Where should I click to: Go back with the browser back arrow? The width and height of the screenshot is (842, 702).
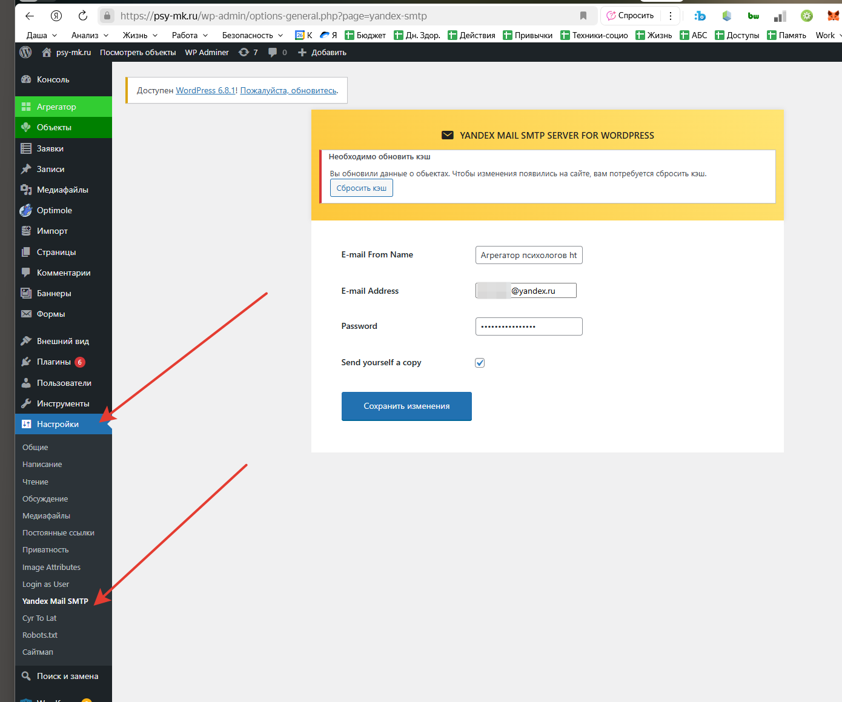pos(30,16)
